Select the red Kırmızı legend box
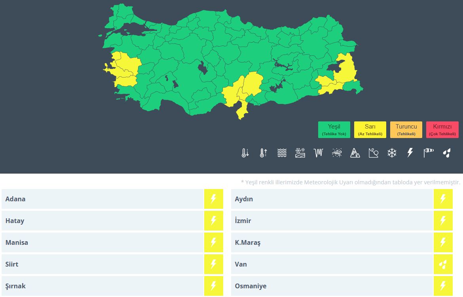Image resolution: width=463 pixels, height=297 pixels. [442, 130]
